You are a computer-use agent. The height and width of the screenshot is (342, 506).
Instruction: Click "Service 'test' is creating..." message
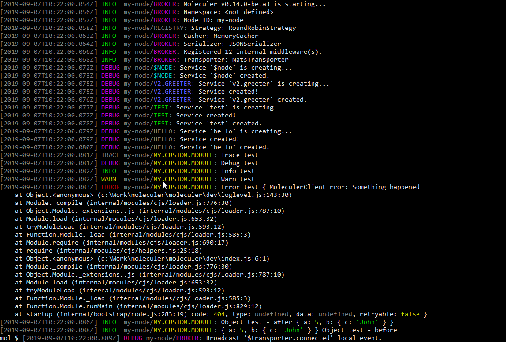tap(231, 108)
